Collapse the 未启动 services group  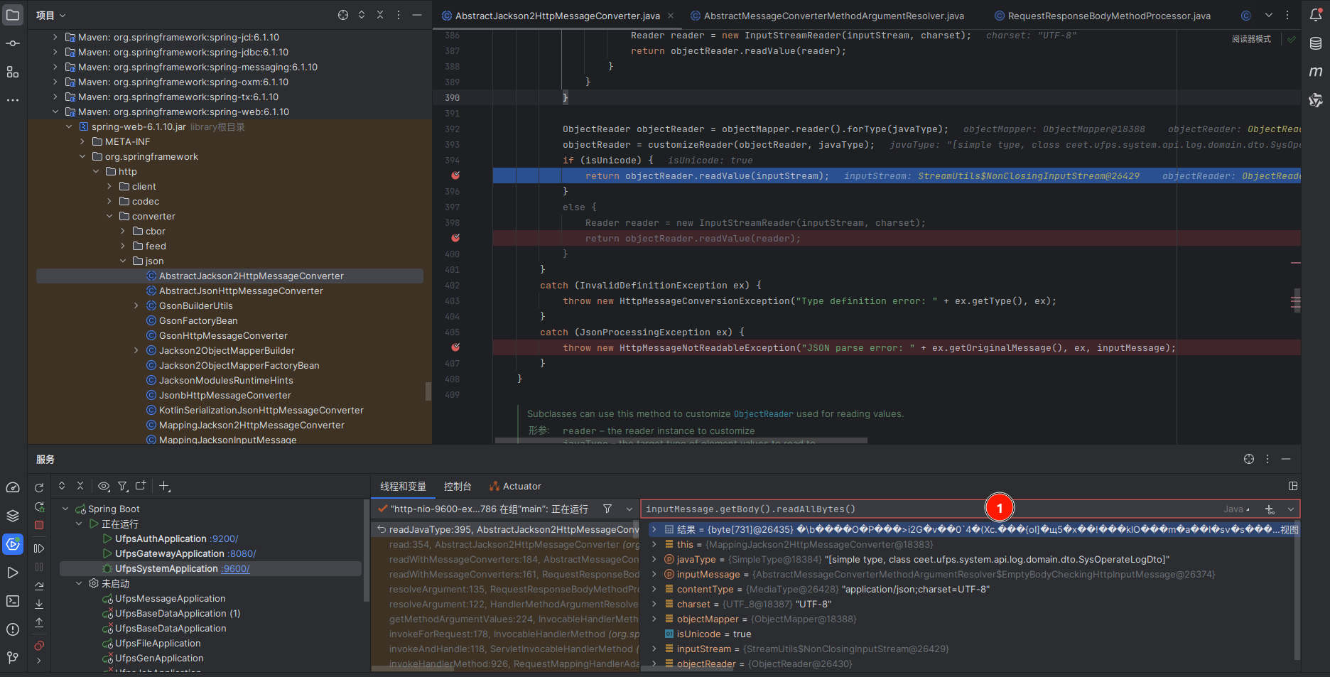coord(79,583)
